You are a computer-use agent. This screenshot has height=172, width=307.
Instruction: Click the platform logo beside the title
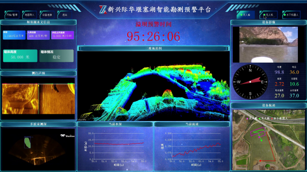click(103, 9)
